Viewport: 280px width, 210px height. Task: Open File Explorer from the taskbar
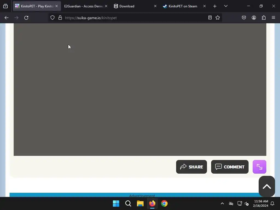click(140, 203)
